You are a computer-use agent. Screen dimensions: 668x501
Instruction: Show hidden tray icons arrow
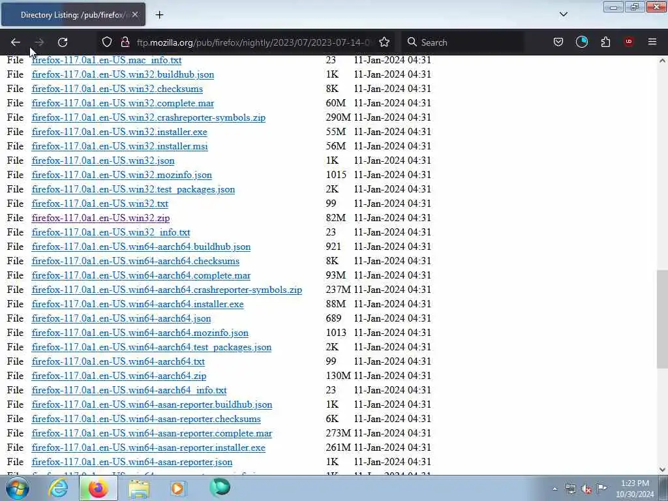click(554, 489)
